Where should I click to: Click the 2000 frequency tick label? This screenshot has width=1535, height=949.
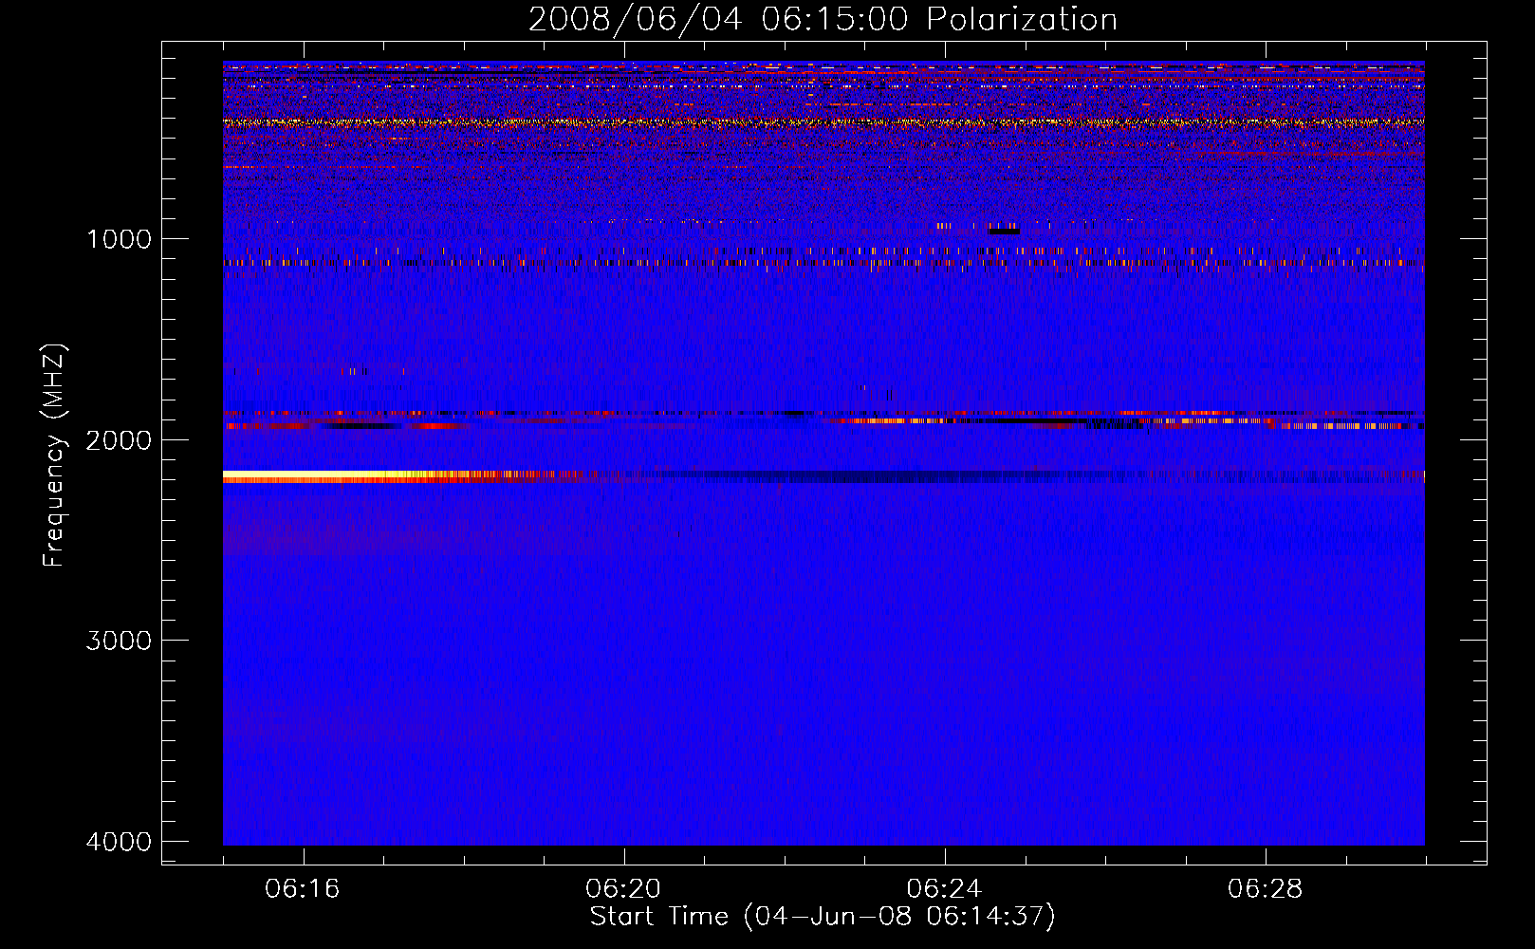[119, 439]
